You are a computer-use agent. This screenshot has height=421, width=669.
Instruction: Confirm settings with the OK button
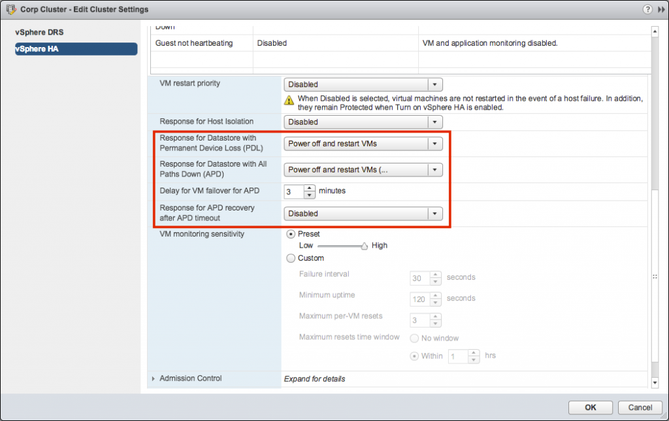coord(591,407)
